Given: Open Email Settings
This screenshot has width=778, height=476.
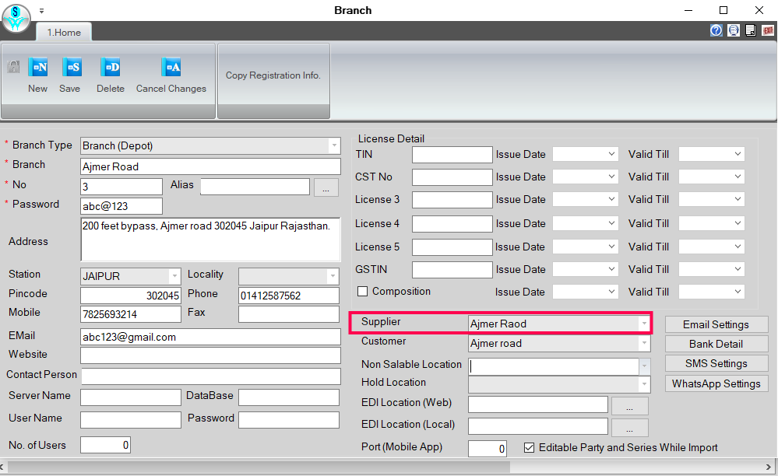Looking at the screenshot, I should pos(716,324).
